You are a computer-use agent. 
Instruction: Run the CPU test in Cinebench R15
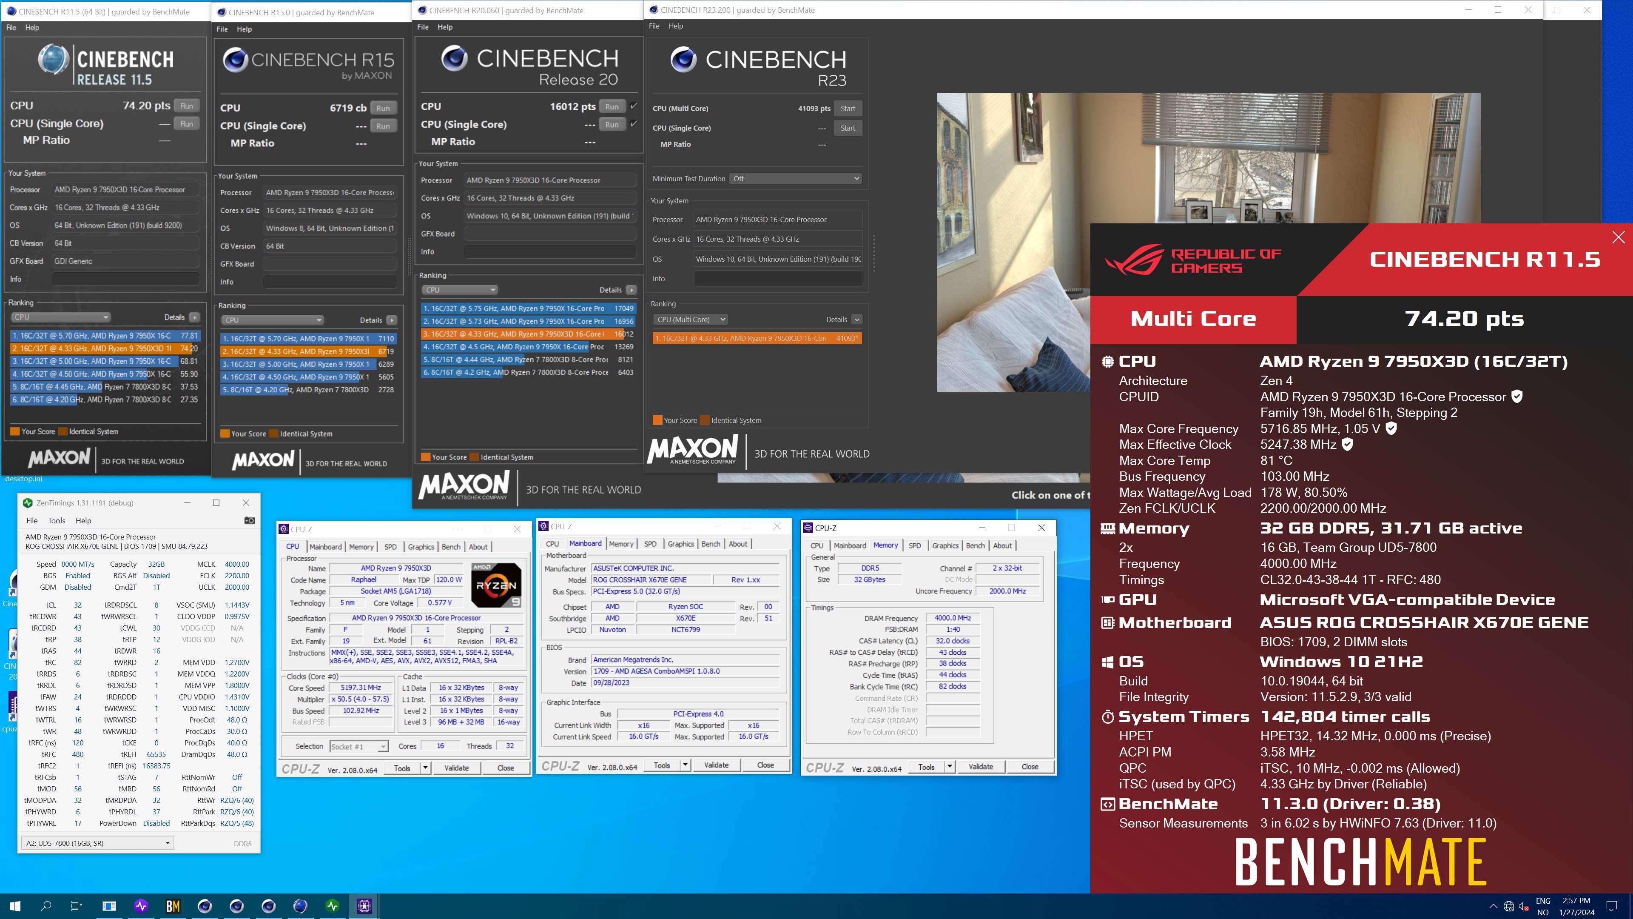[x=383, y=108]
